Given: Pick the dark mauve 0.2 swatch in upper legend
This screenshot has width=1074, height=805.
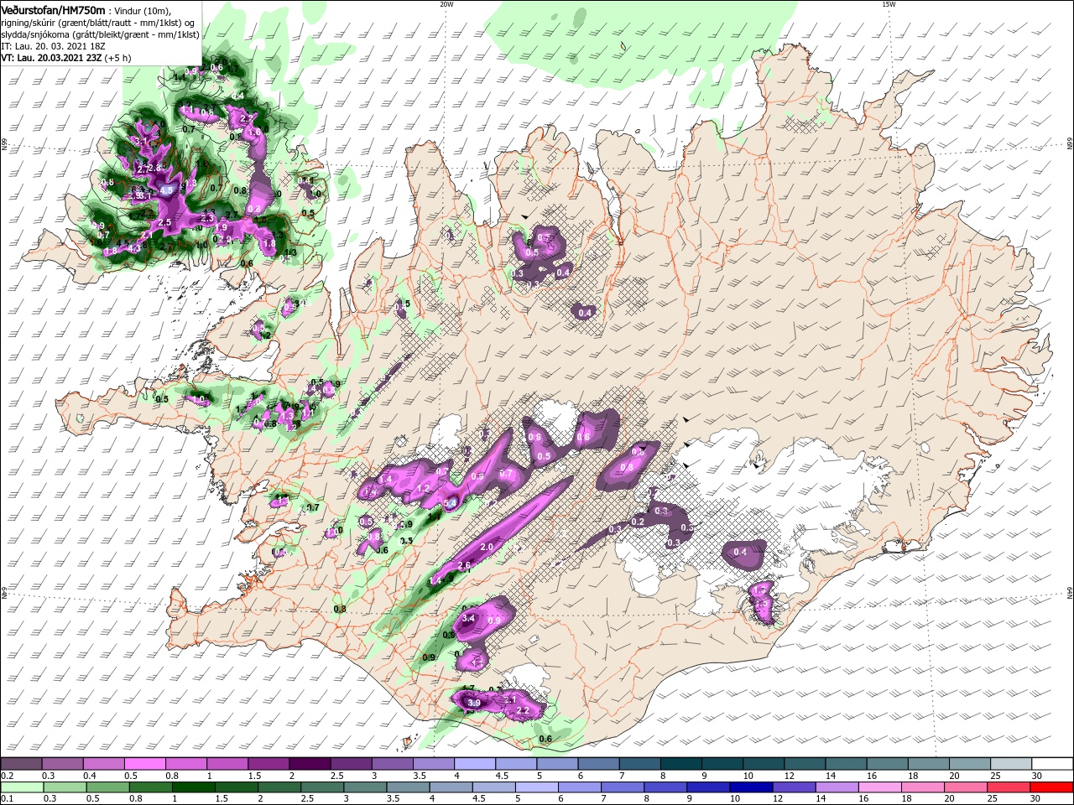Looking at the screenshot, I should tap(21, 764).
